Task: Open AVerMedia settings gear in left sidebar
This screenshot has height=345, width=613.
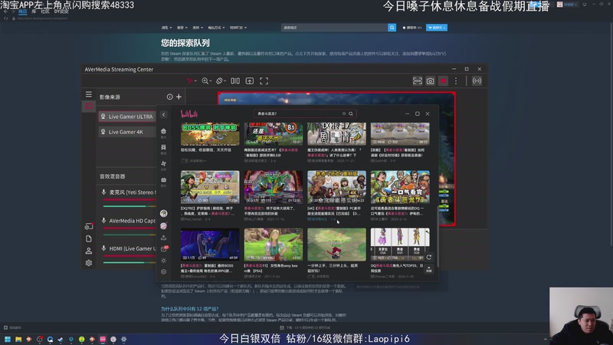Action: (x=89, y=263)
